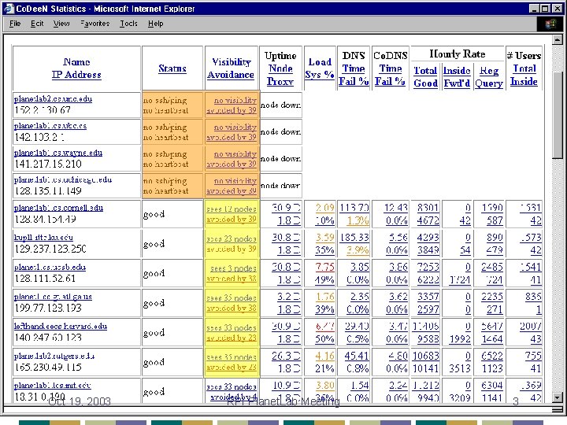Click Hourly Rate Inside header link
The image size is (567, 425).
pyautogui.click(x=457, y=71)
